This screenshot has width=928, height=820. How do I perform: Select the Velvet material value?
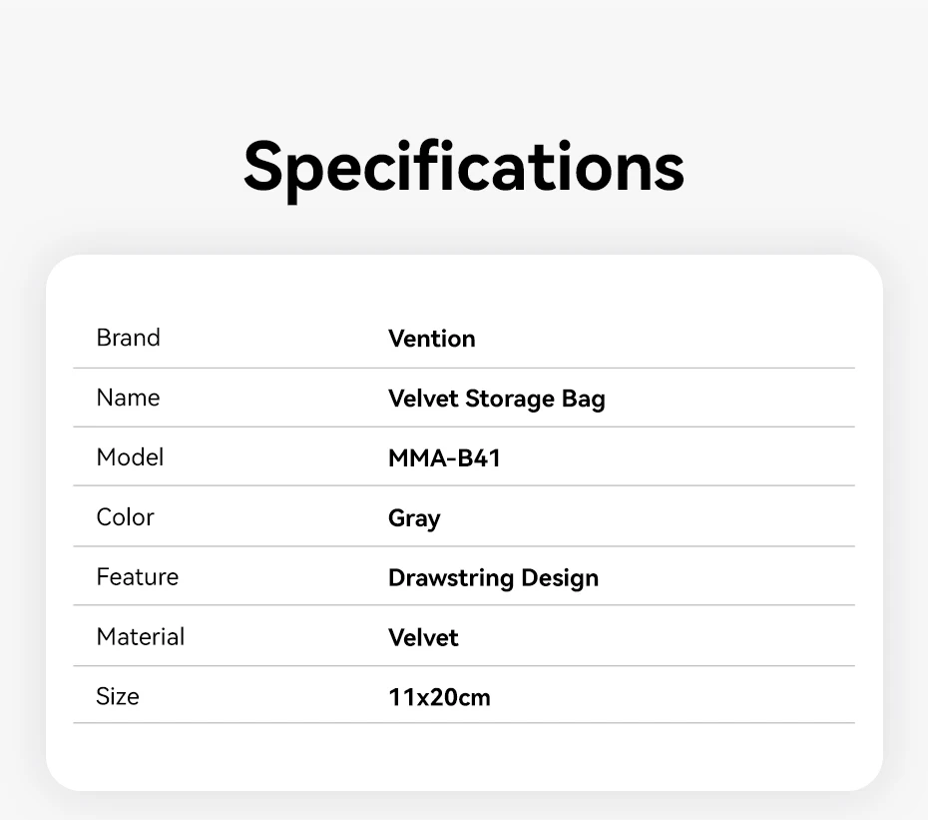[x=423, y=638]
